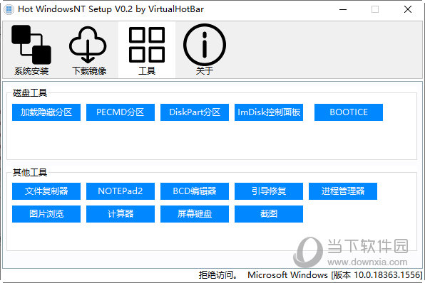
Task: Start 截图 screenshot tool
Action: 269,214
